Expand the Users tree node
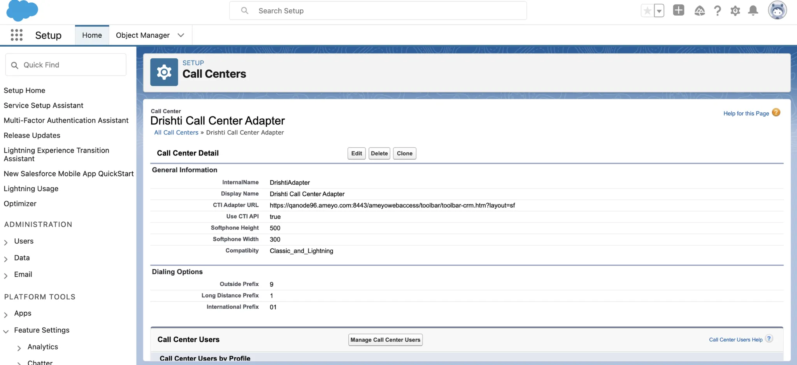 pos(6,242)
